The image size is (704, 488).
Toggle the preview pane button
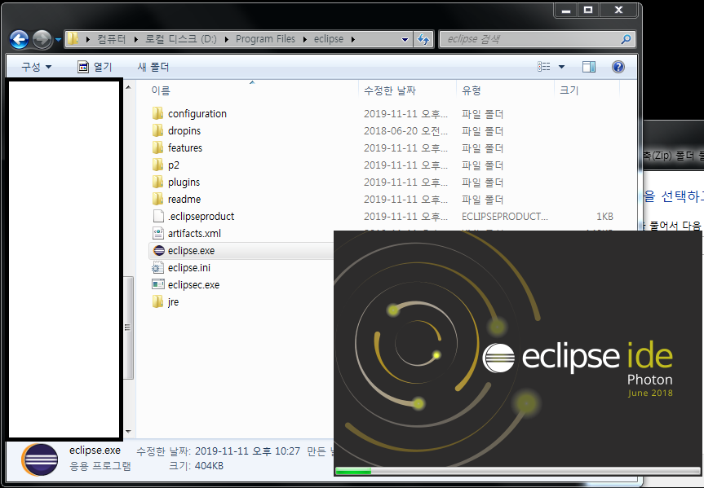(589, 67)
